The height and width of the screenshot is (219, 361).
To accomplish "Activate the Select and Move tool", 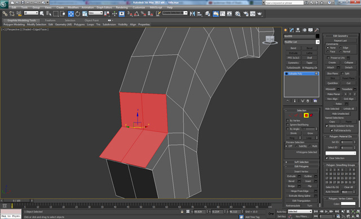I will pos(71,14).
